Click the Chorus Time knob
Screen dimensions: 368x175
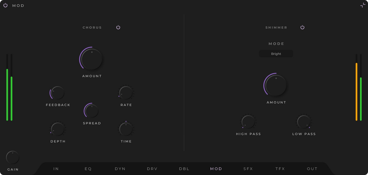click(126, 129)
